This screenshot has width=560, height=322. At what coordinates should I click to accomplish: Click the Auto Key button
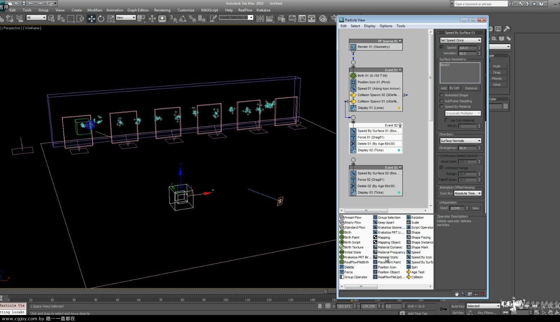[x=457, y=306]
